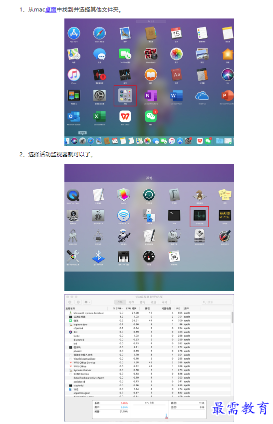Open Chess icon in 其他 folder
Viewport: 273px width, 424px height.
pyautogui.click(x=200, y=195)
